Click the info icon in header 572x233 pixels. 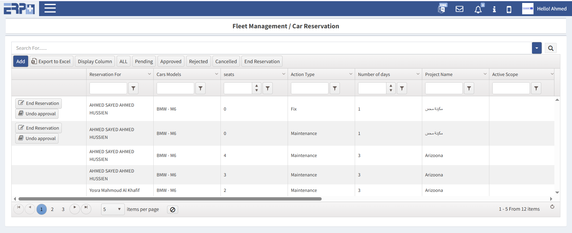point(494,9)
